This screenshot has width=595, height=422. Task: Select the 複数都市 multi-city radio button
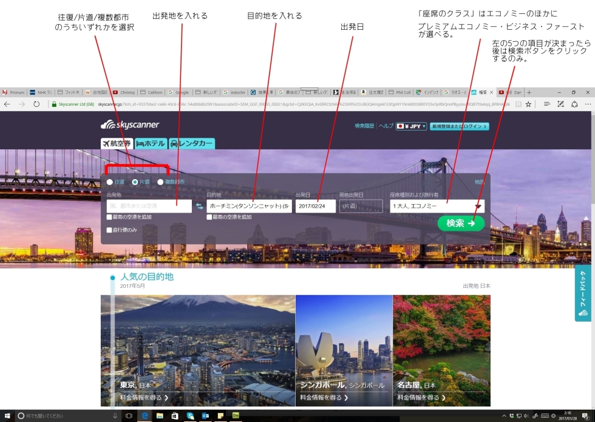[160, 182]
